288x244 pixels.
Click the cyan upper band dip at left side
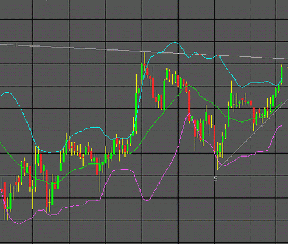[x=50, y=152]
